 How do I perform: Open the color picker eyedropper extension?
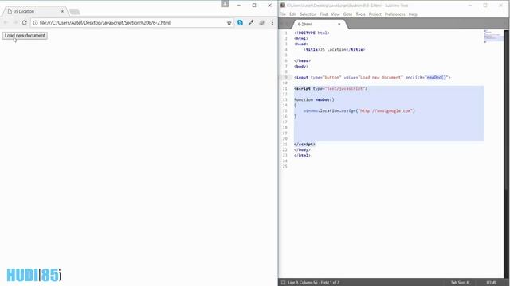[x=251, y=23]
